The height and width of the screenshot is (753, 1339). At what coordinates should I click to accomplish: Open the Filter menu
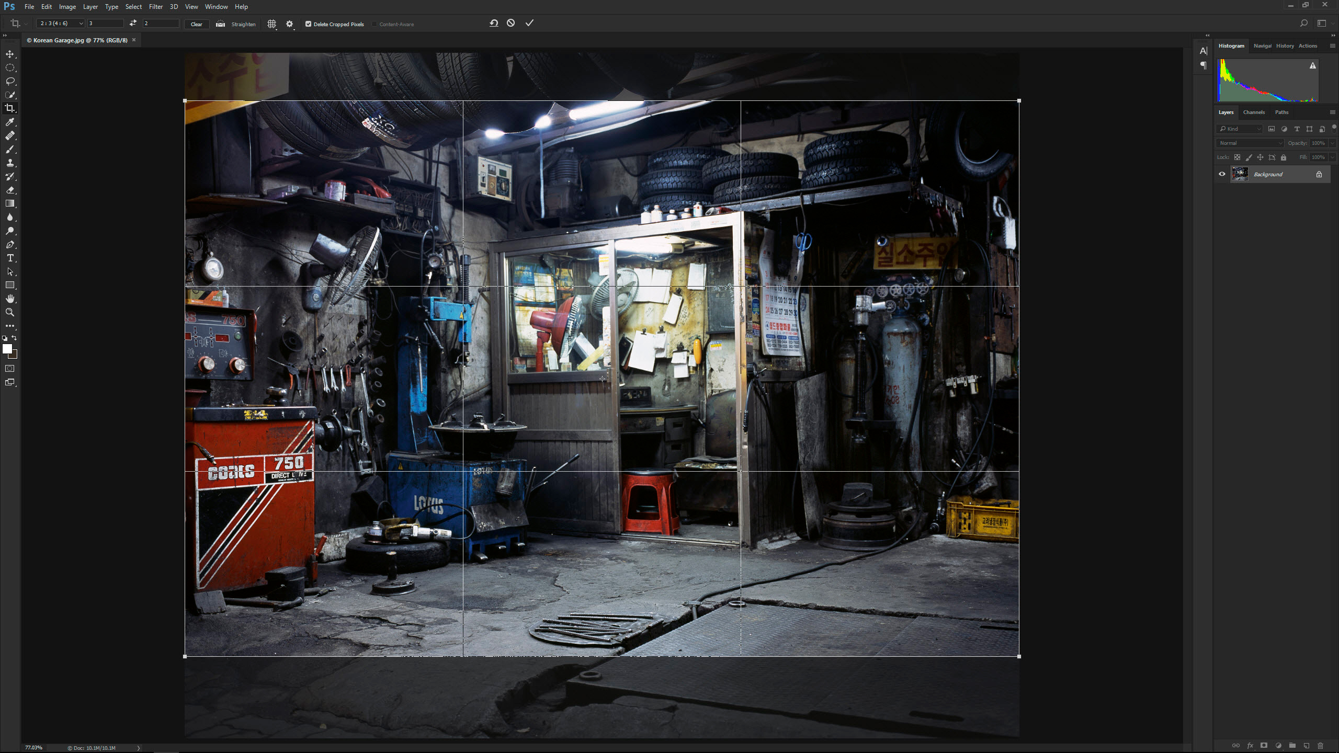click(155, 7)
